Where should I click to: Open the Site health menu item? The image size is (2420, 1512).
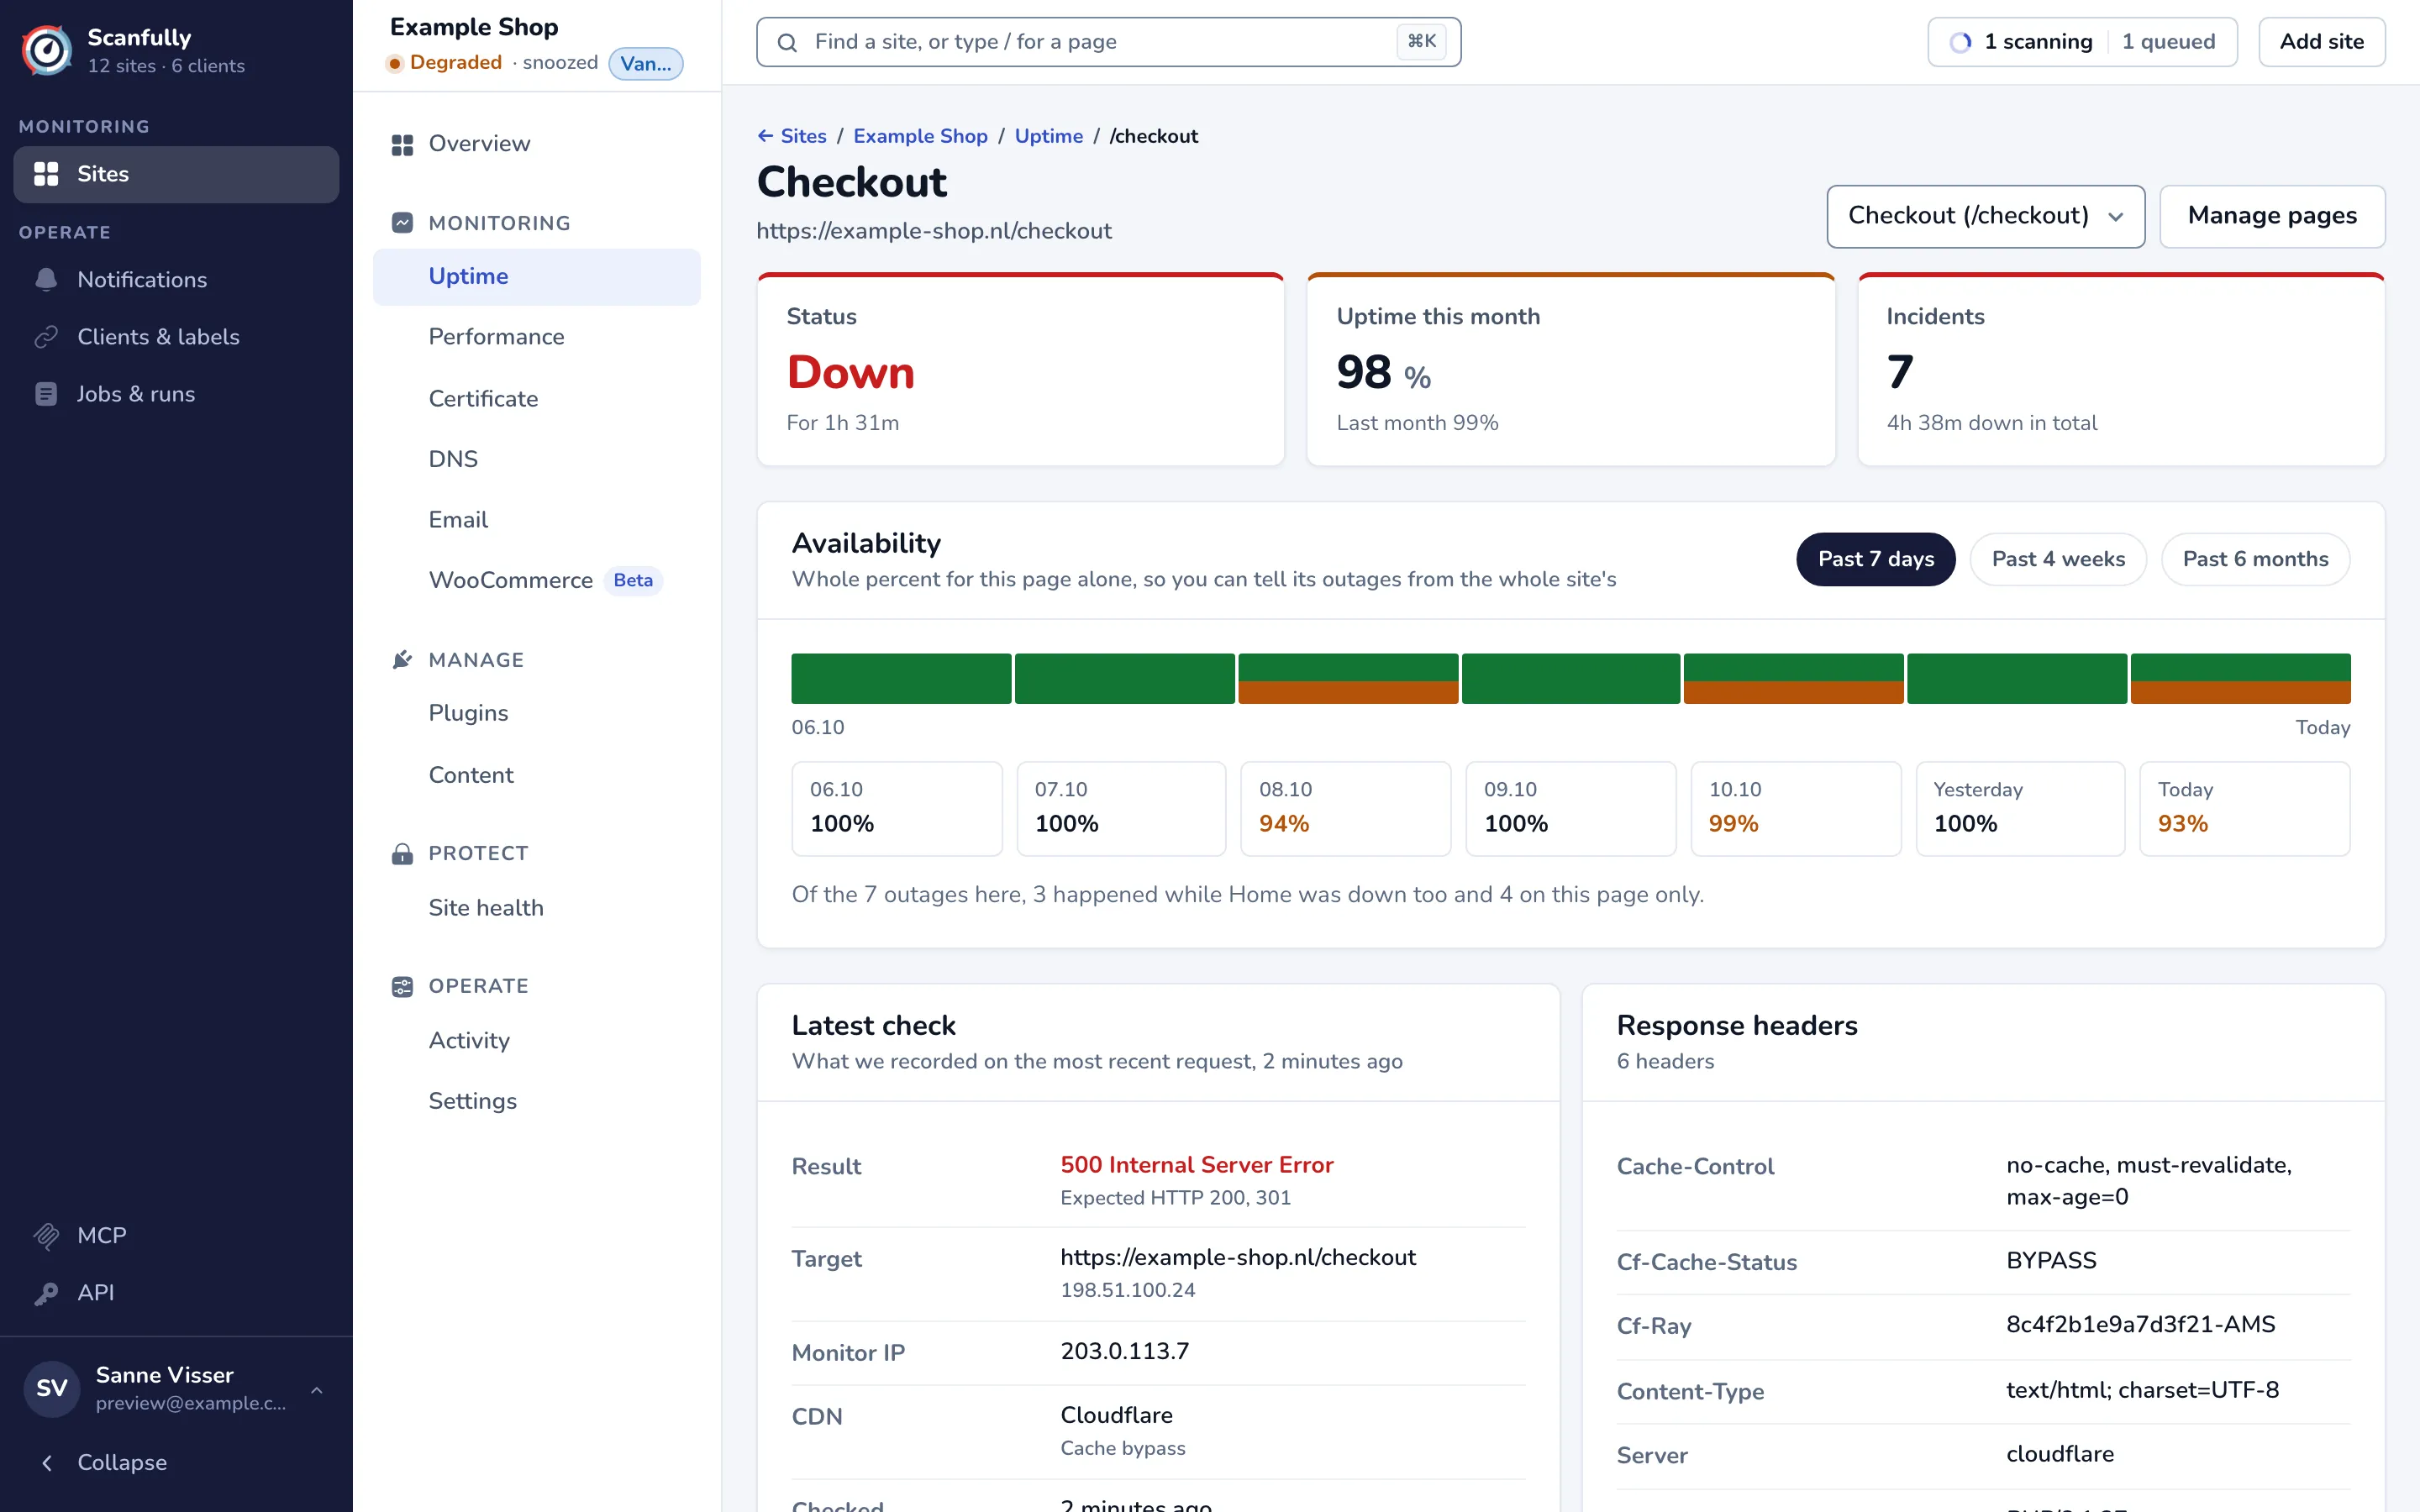pos(537,908)
